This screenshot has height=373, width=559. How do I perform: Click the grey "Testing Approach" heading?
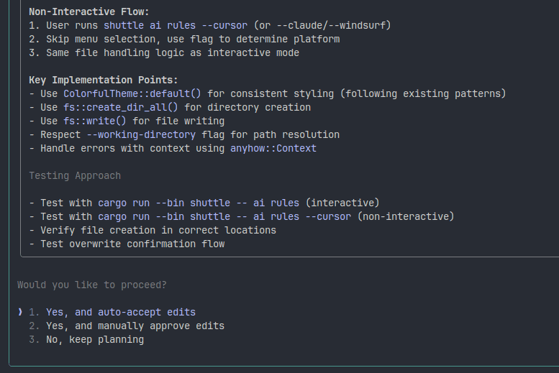coord(75,175)
